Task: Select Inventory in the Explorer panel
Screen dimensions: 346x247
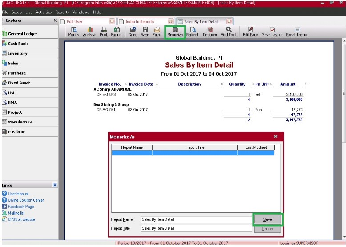Action: pyautogui.click(x=17, y=53)
